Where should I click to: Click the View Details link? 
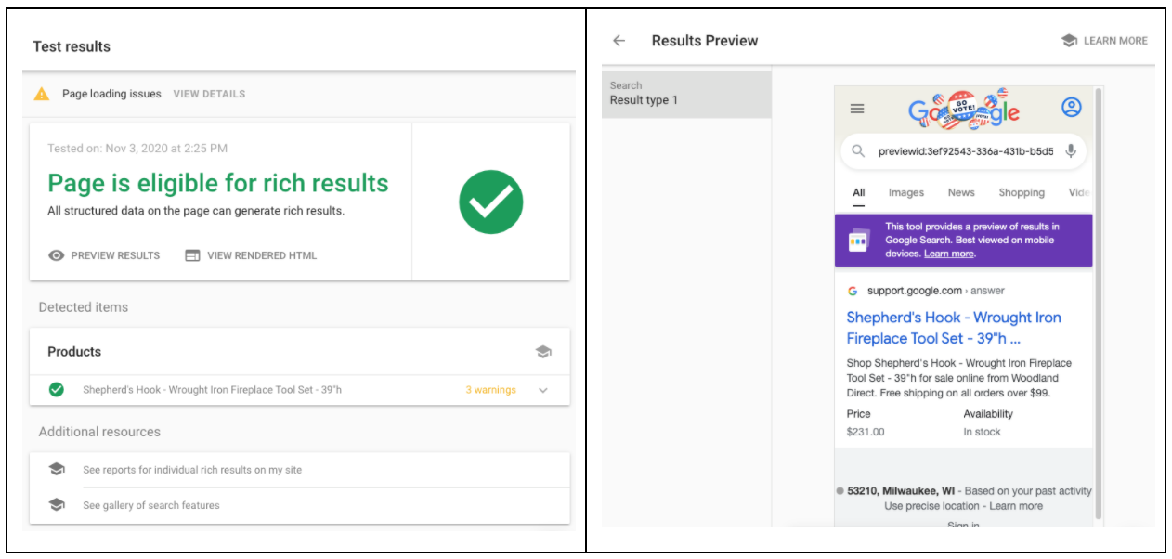(x=209, y=94)
